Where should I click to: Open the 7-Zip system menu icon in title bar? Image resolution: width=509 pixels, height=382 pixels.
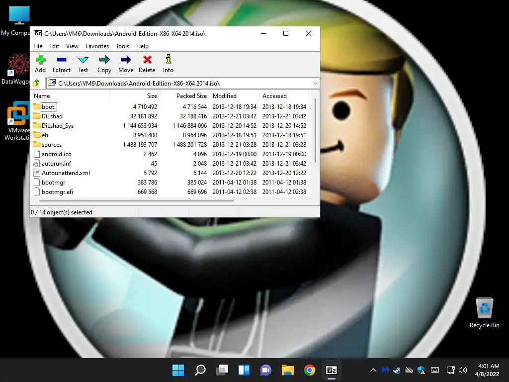pyautogui.click(x=38, y=33)
